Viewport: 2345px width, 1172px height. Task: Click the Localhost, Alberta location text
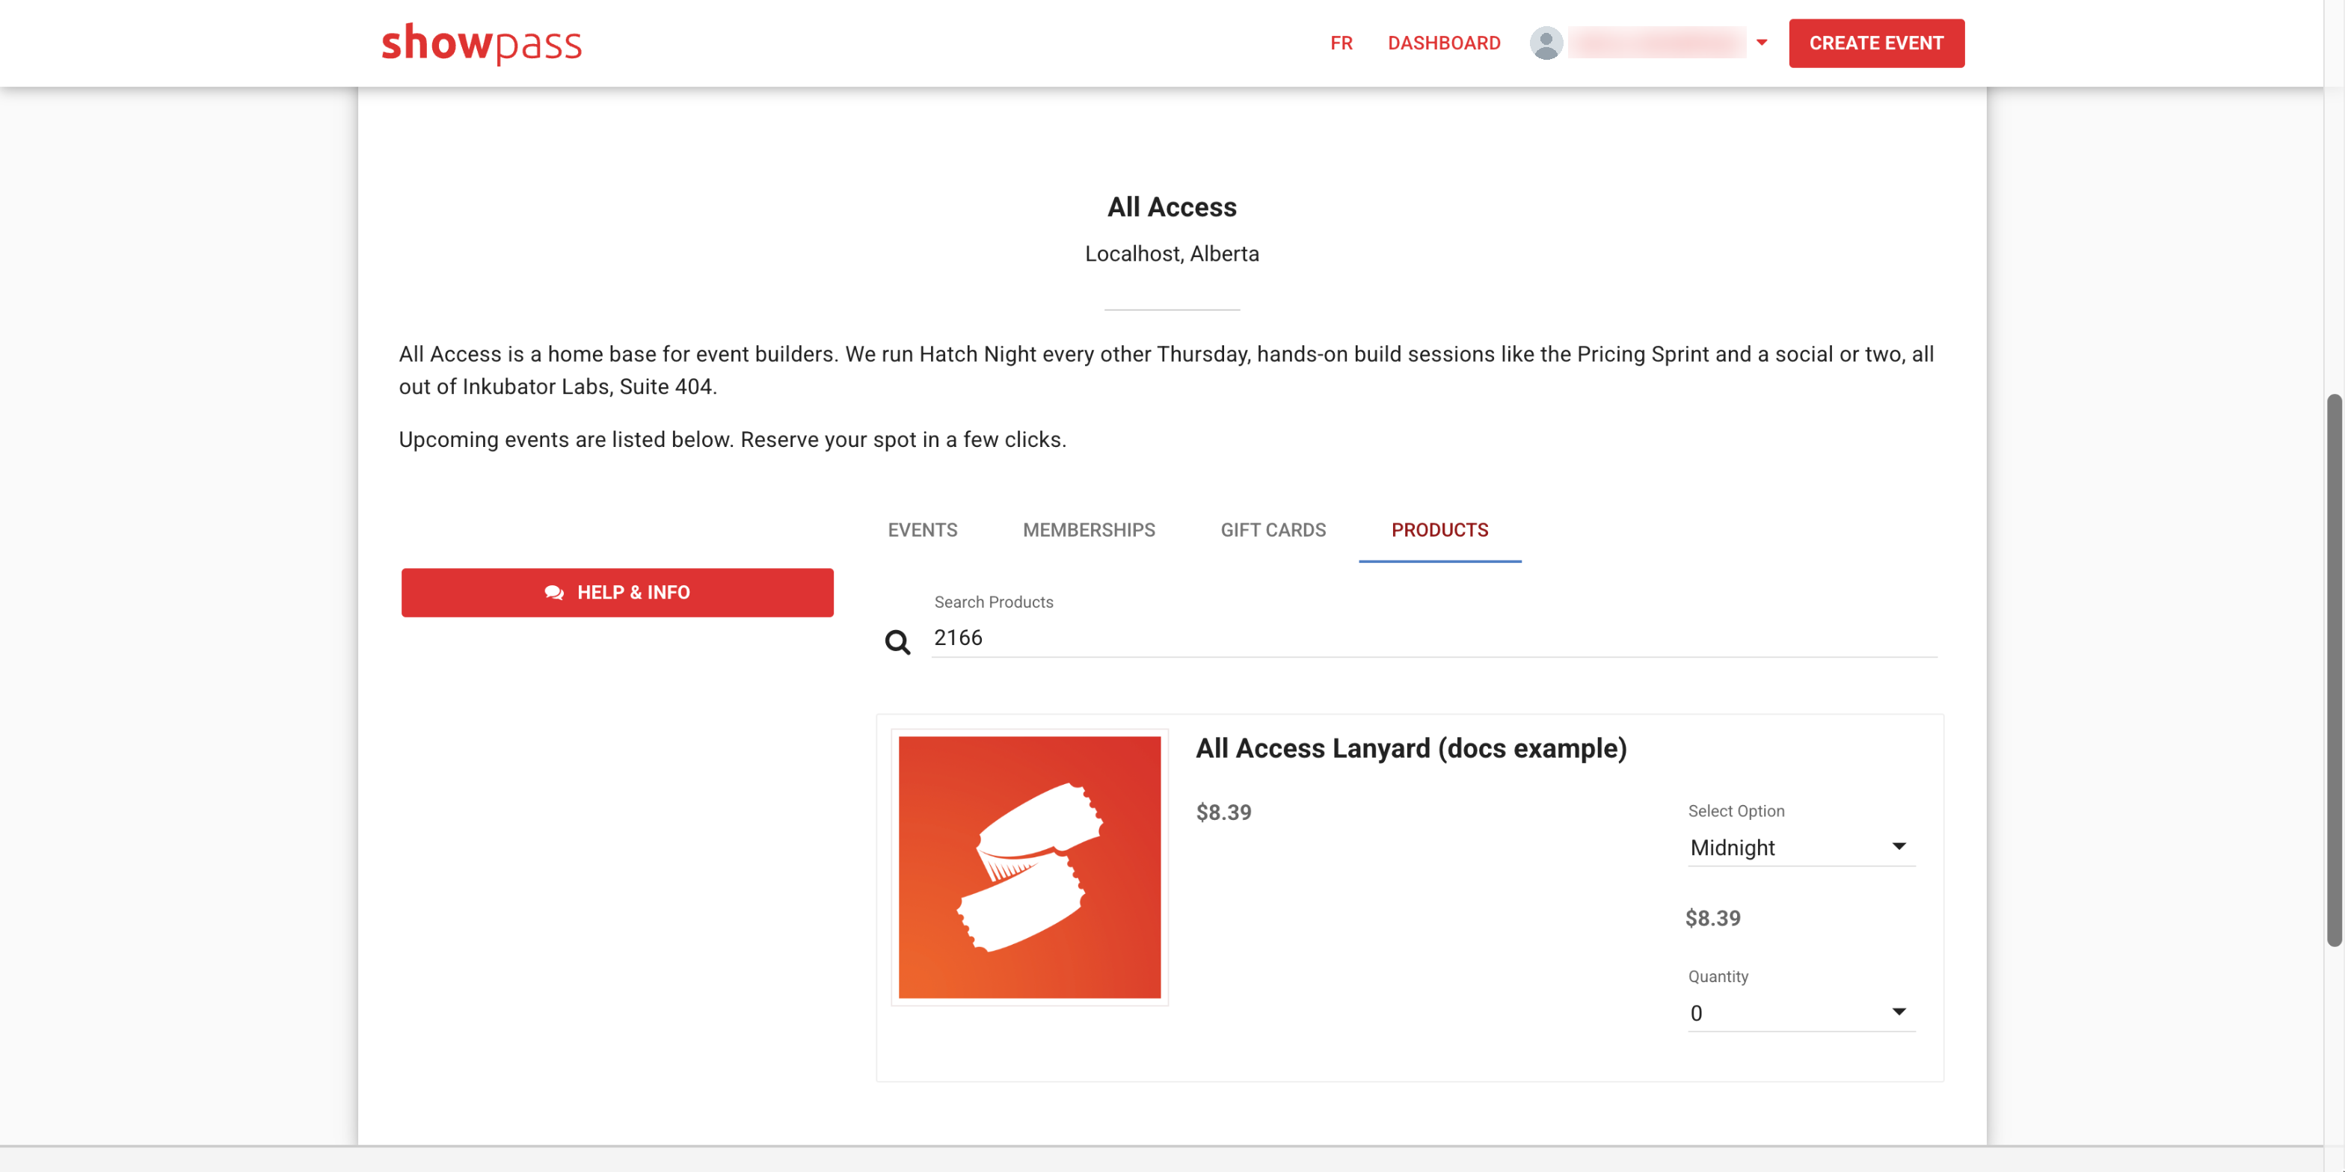click(x=1172, y=254)
